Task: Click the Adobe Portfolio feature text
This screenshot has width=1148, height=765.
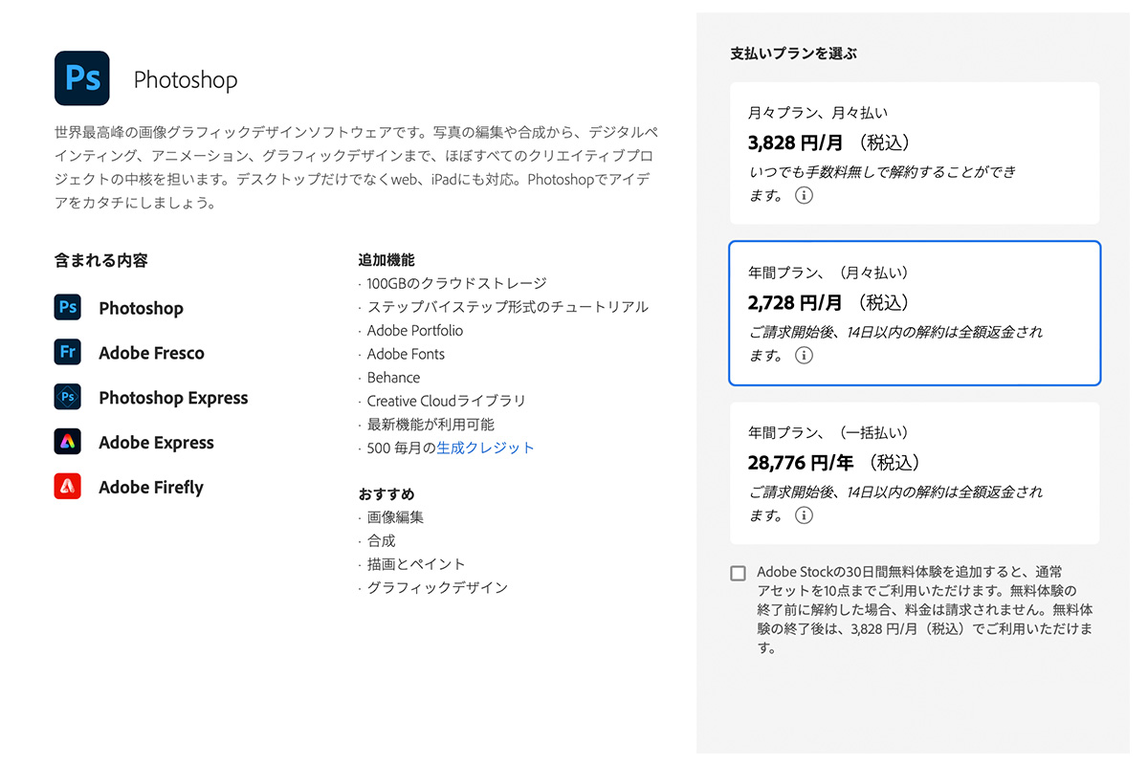Action: click(x=414, y=330)
